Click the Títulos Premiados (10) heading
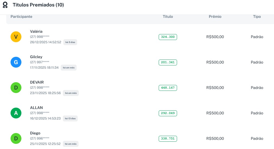Viewport: 274px width, 149px height. point(38,5)
